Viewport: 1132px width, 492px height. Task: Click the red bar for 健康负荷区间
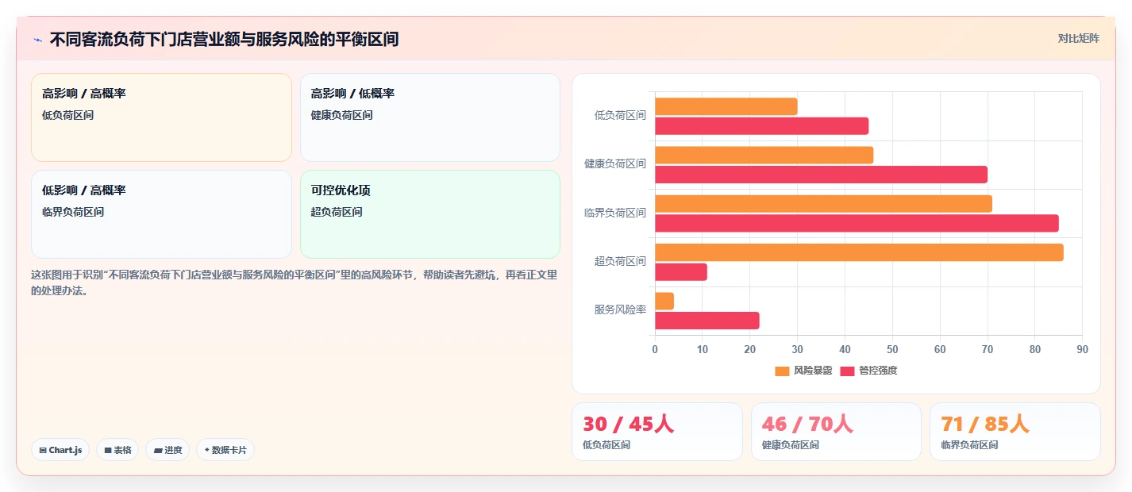click(821, 175)
